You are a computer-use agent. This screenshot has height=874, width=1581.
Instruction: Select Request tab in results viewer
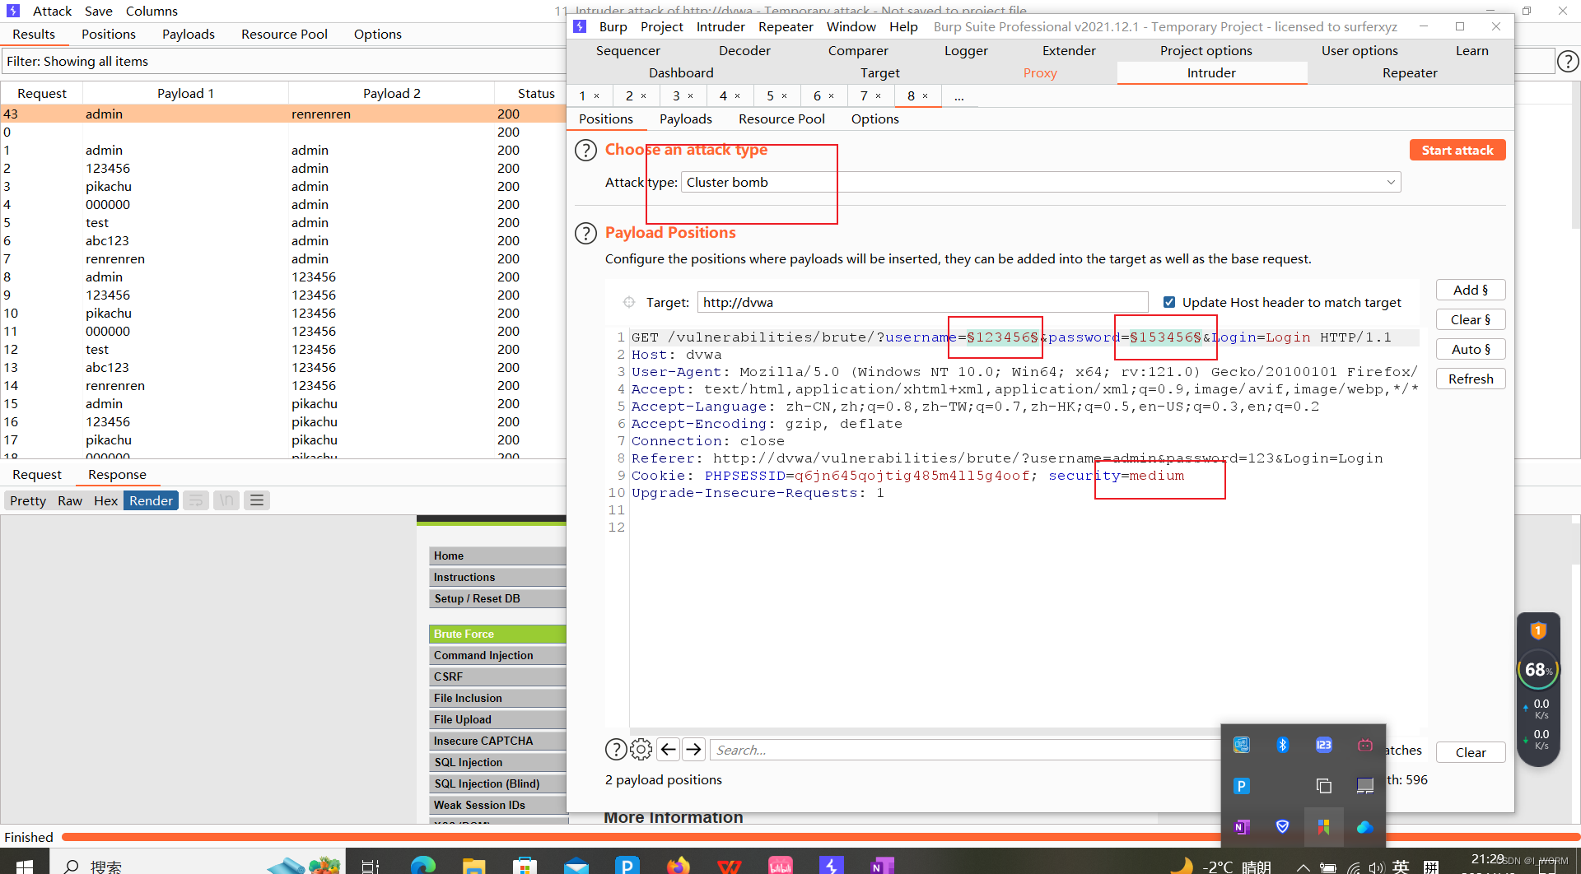(37, 475)
